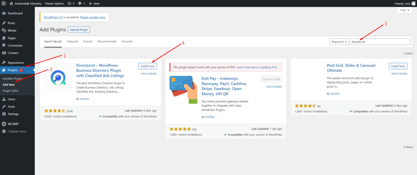This screenshot has height=175, width=417.
Task: Click the WordPress 5.9 link
Action: coord(54,17)
